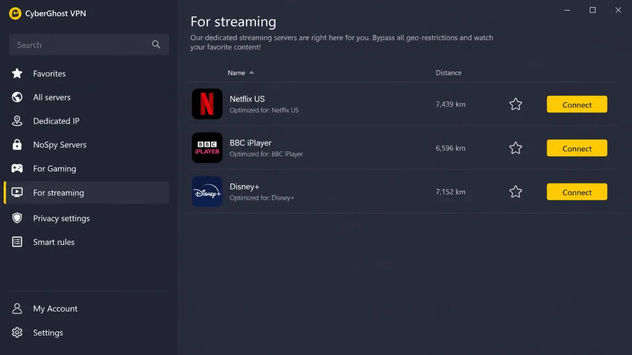
Task: Click the Settings gear icon
Action: pyautogui.click(x=17, y=332)
